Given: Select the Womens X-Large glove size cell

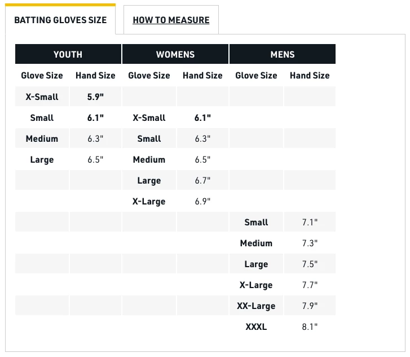Looking at the screenshot, I should 149,202.
